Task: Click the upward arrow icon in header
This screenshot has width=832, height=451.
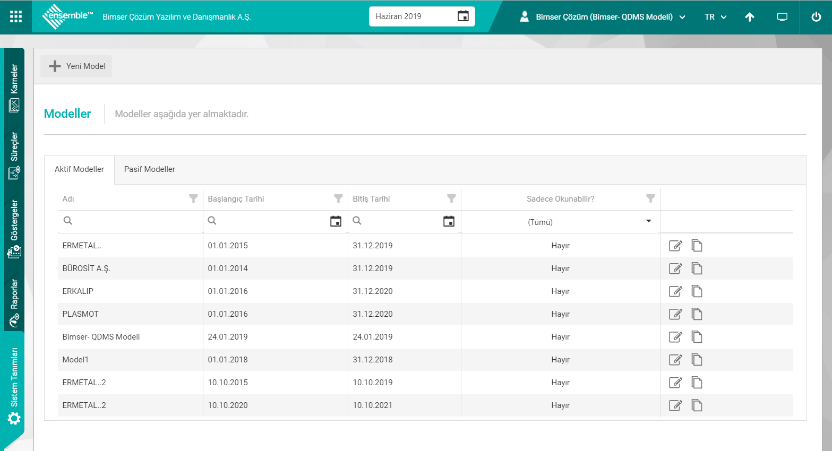Action: [x=749, y=17]
